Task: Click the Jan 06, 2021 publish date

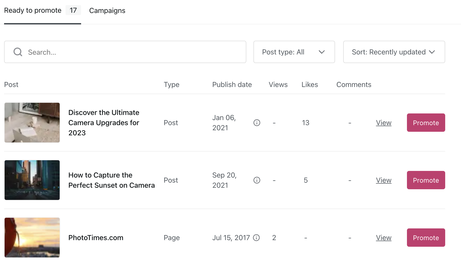Action: pos(224,123)
